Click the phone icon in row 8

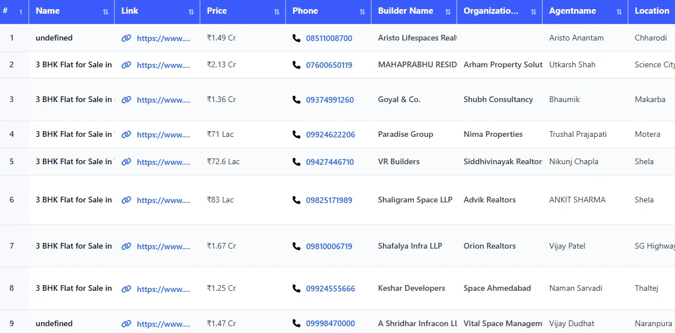point(296,289)
